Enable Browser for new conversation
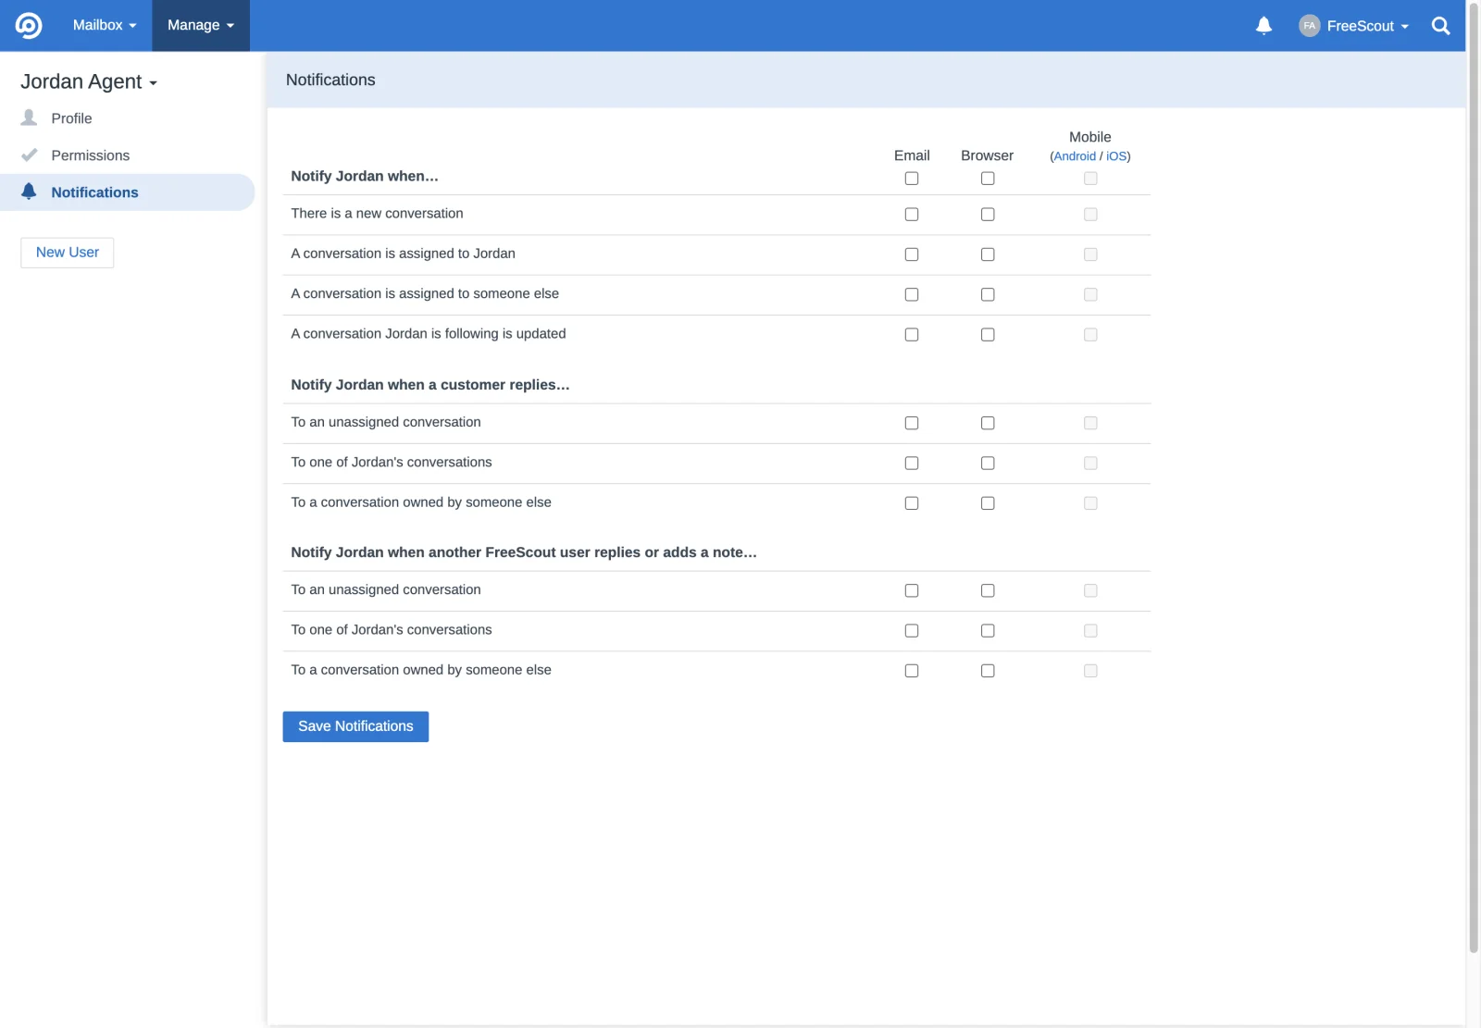Screen dimensions: 1481x1028 [988, 215]
